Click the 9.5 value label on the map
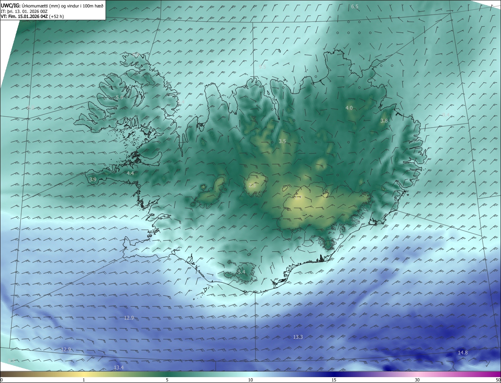Screen dimensions: 501x383 (x=262, y=67)
